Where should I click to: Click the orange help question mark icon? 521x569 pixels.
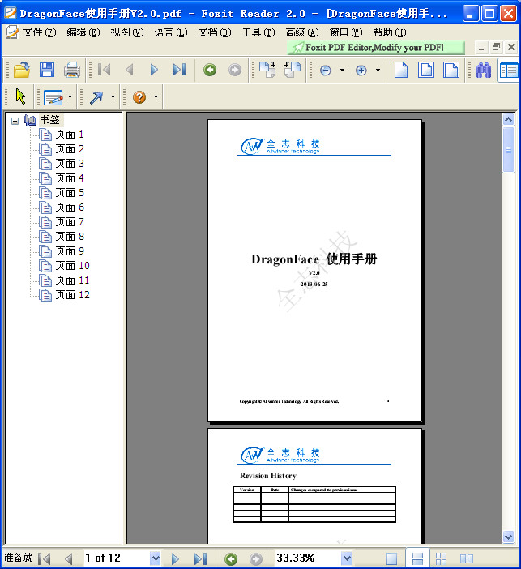coord(139,97)
